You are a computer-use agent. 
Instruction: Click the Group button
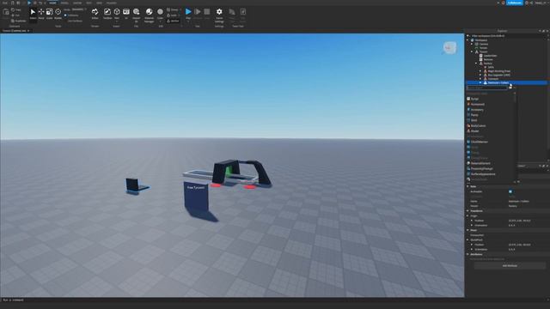(173, 9)
